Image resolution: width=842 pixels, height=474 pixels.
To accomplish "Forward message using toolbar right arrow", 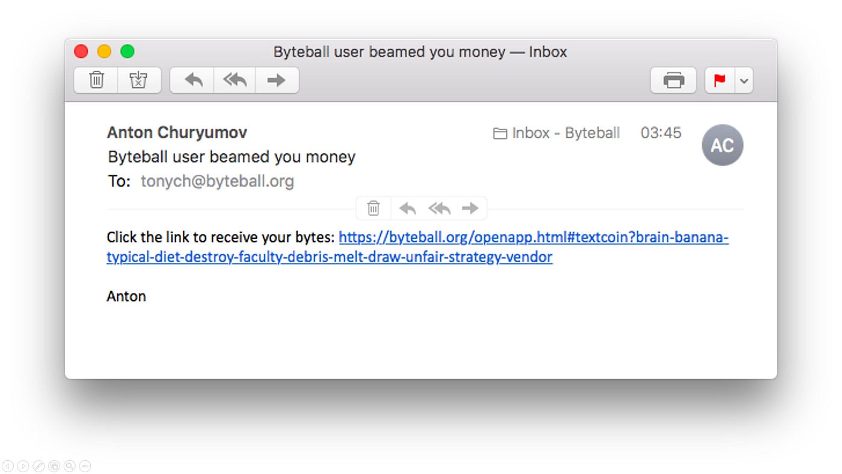I will (x=277, y=80).
